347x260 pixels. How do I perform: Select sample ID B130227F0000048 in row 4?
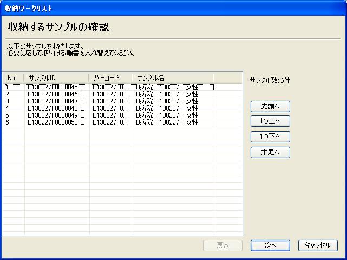[x=56, y=108]
